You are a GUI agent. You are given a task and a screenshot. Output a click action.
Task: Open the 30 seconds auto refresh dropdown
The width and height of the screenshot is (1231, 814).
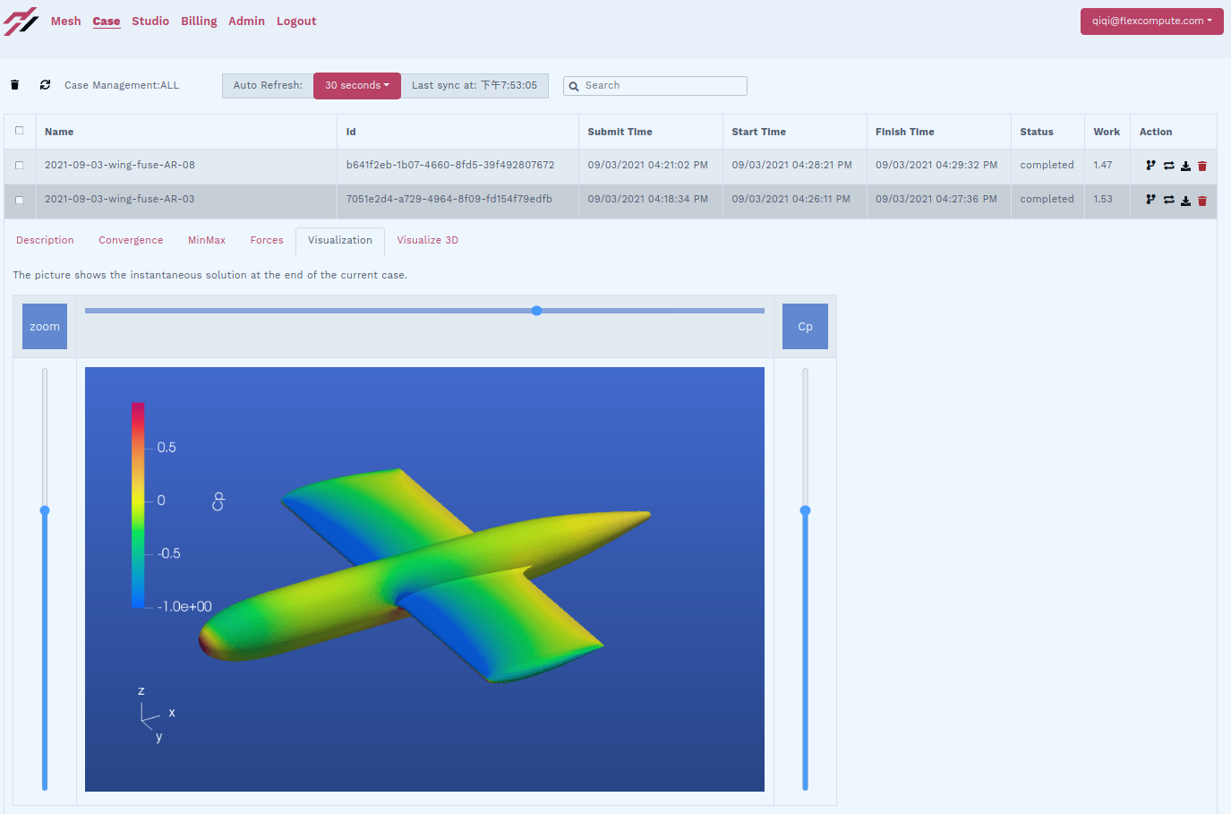click(356, 86)
